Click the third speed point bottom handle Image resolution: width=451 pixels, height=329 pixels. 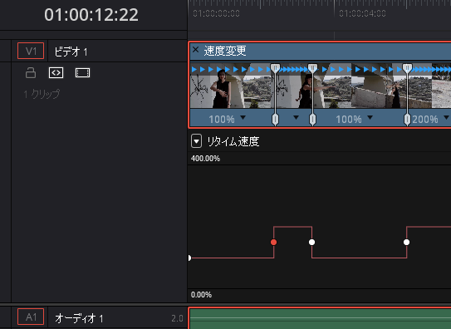click(407, 120)
